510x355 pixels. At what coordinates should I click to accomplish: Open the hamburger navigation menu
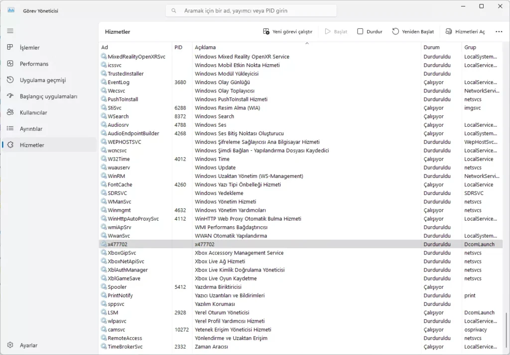[x=10, y=31]
